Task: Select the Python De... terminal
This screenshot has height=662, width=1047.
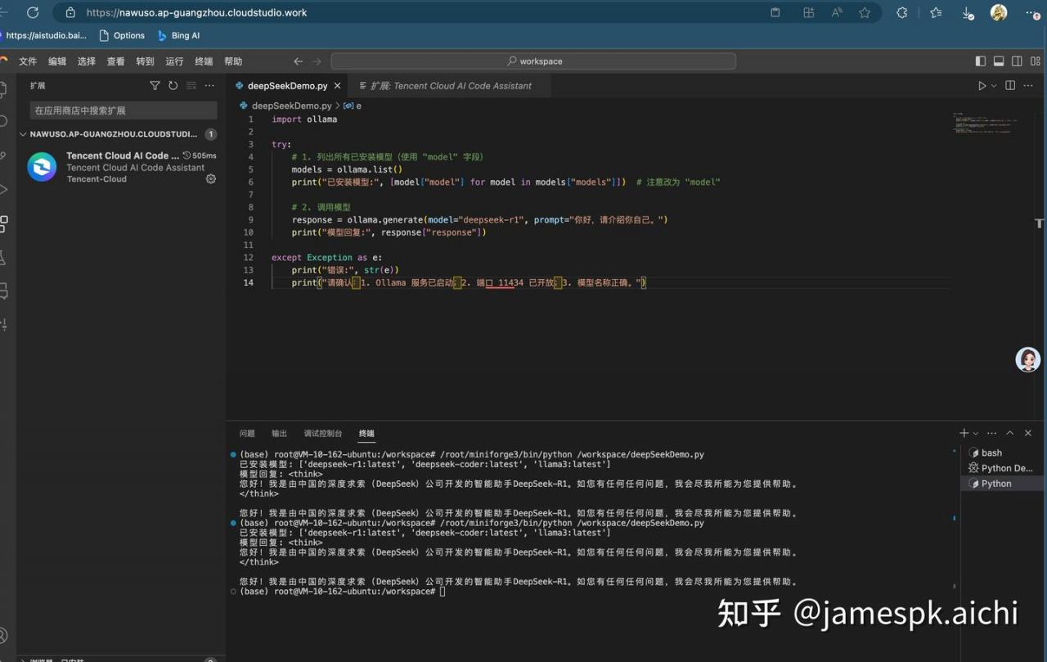Action: (x=1003, y=468)
